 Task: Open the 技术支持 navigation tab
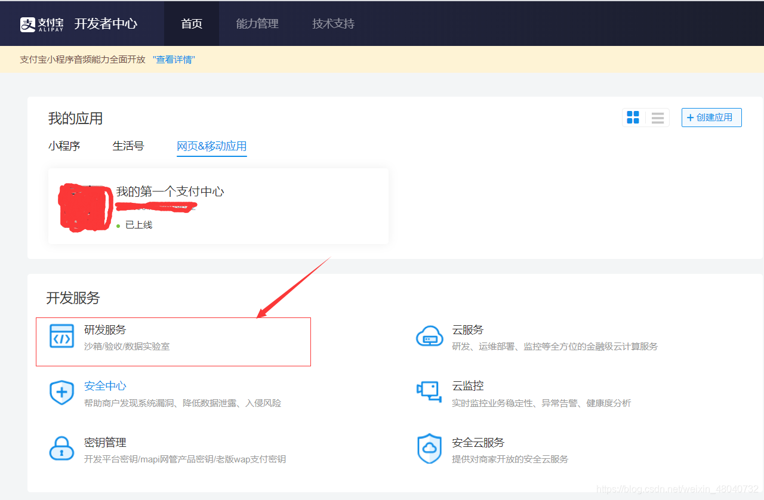click(333, 24)
